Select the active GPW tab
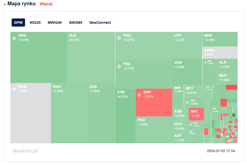 [x=18, y=22]
